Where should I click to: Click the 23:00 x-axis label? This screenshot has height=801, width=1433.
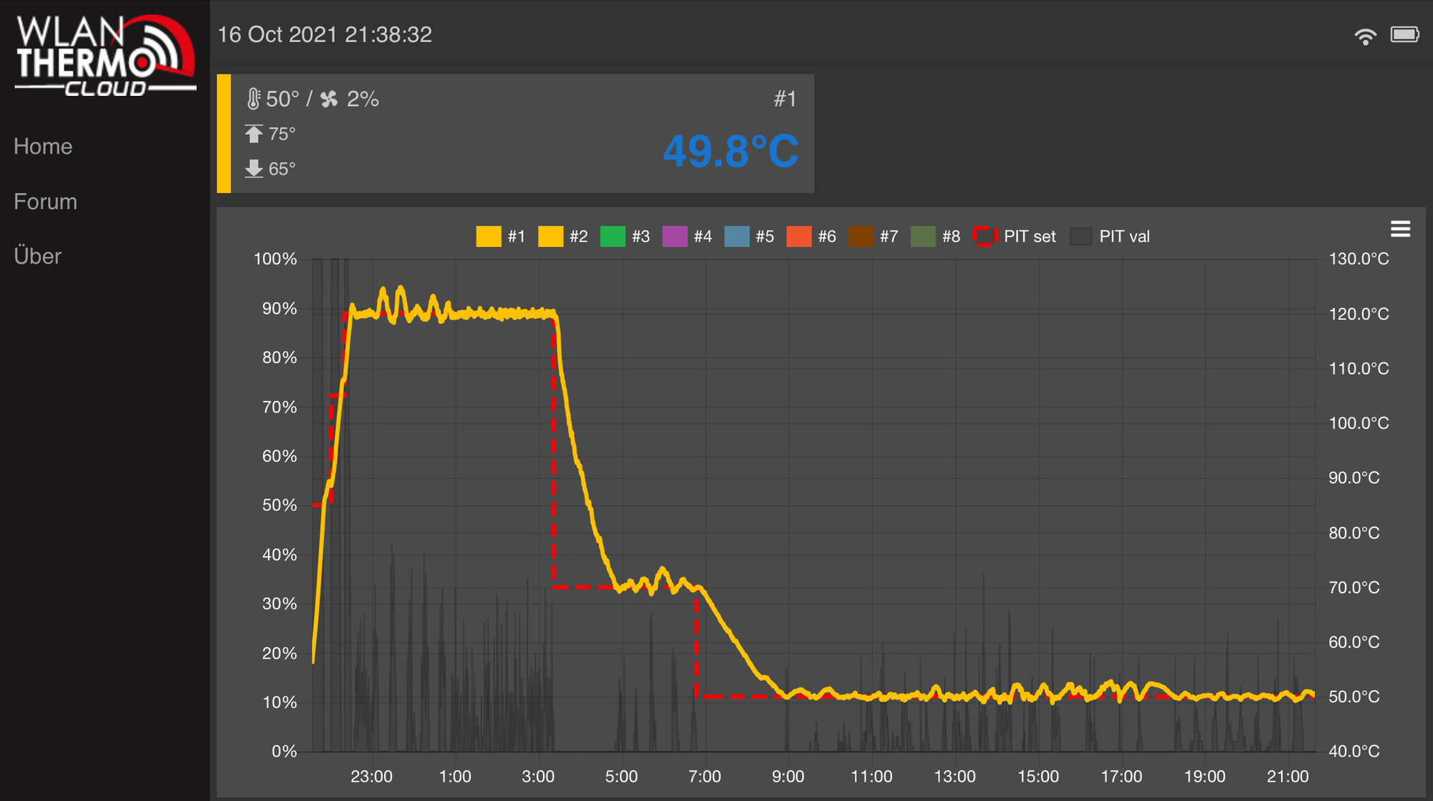point(371,777)
